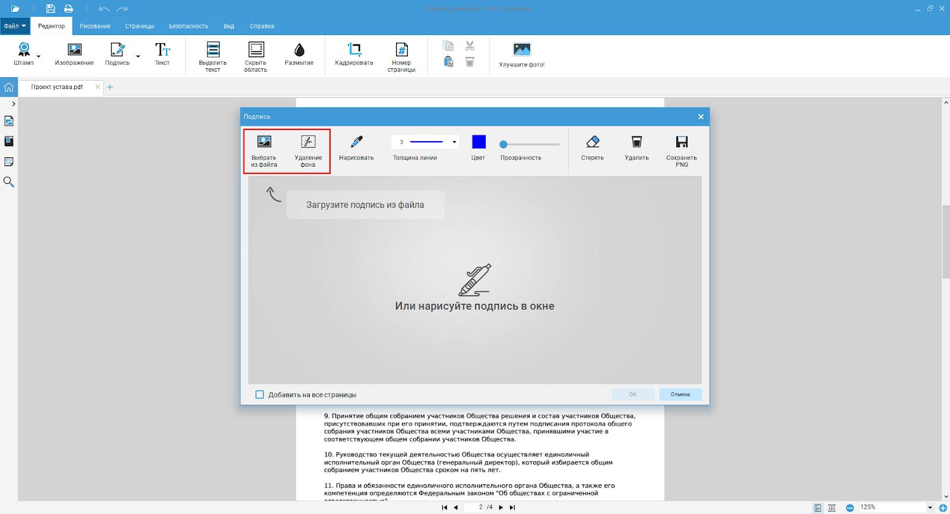Click the page number input field

tap(476, 507)
